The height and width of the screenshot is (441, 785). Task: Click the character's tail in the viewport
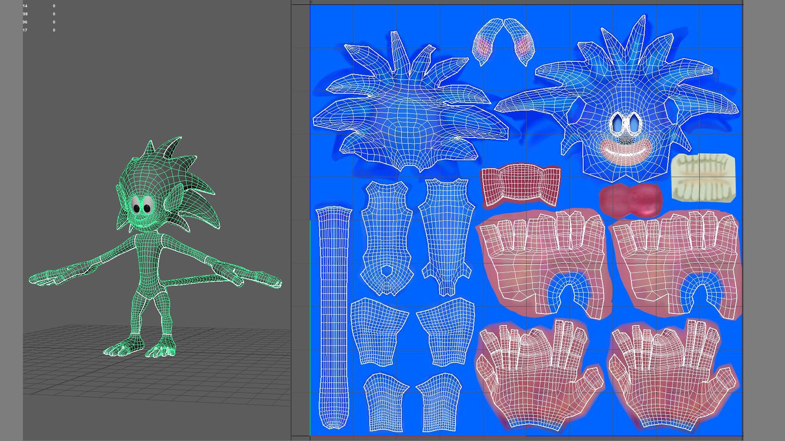point(196,280)
